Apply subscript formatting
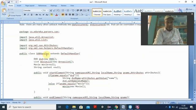Image resolution: width=196 pixels, height=110 pixels. click(x=40, y=15)
